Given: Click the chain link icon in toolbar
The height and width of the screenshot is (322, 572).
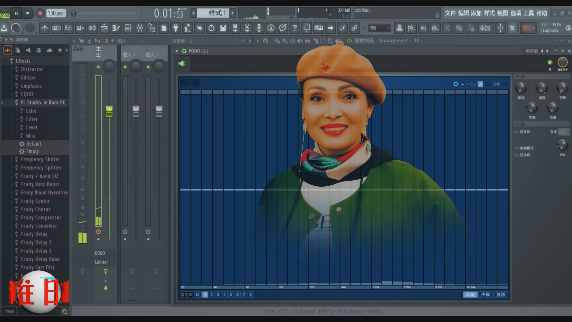Looking at the screenshot, I should 354,28.
